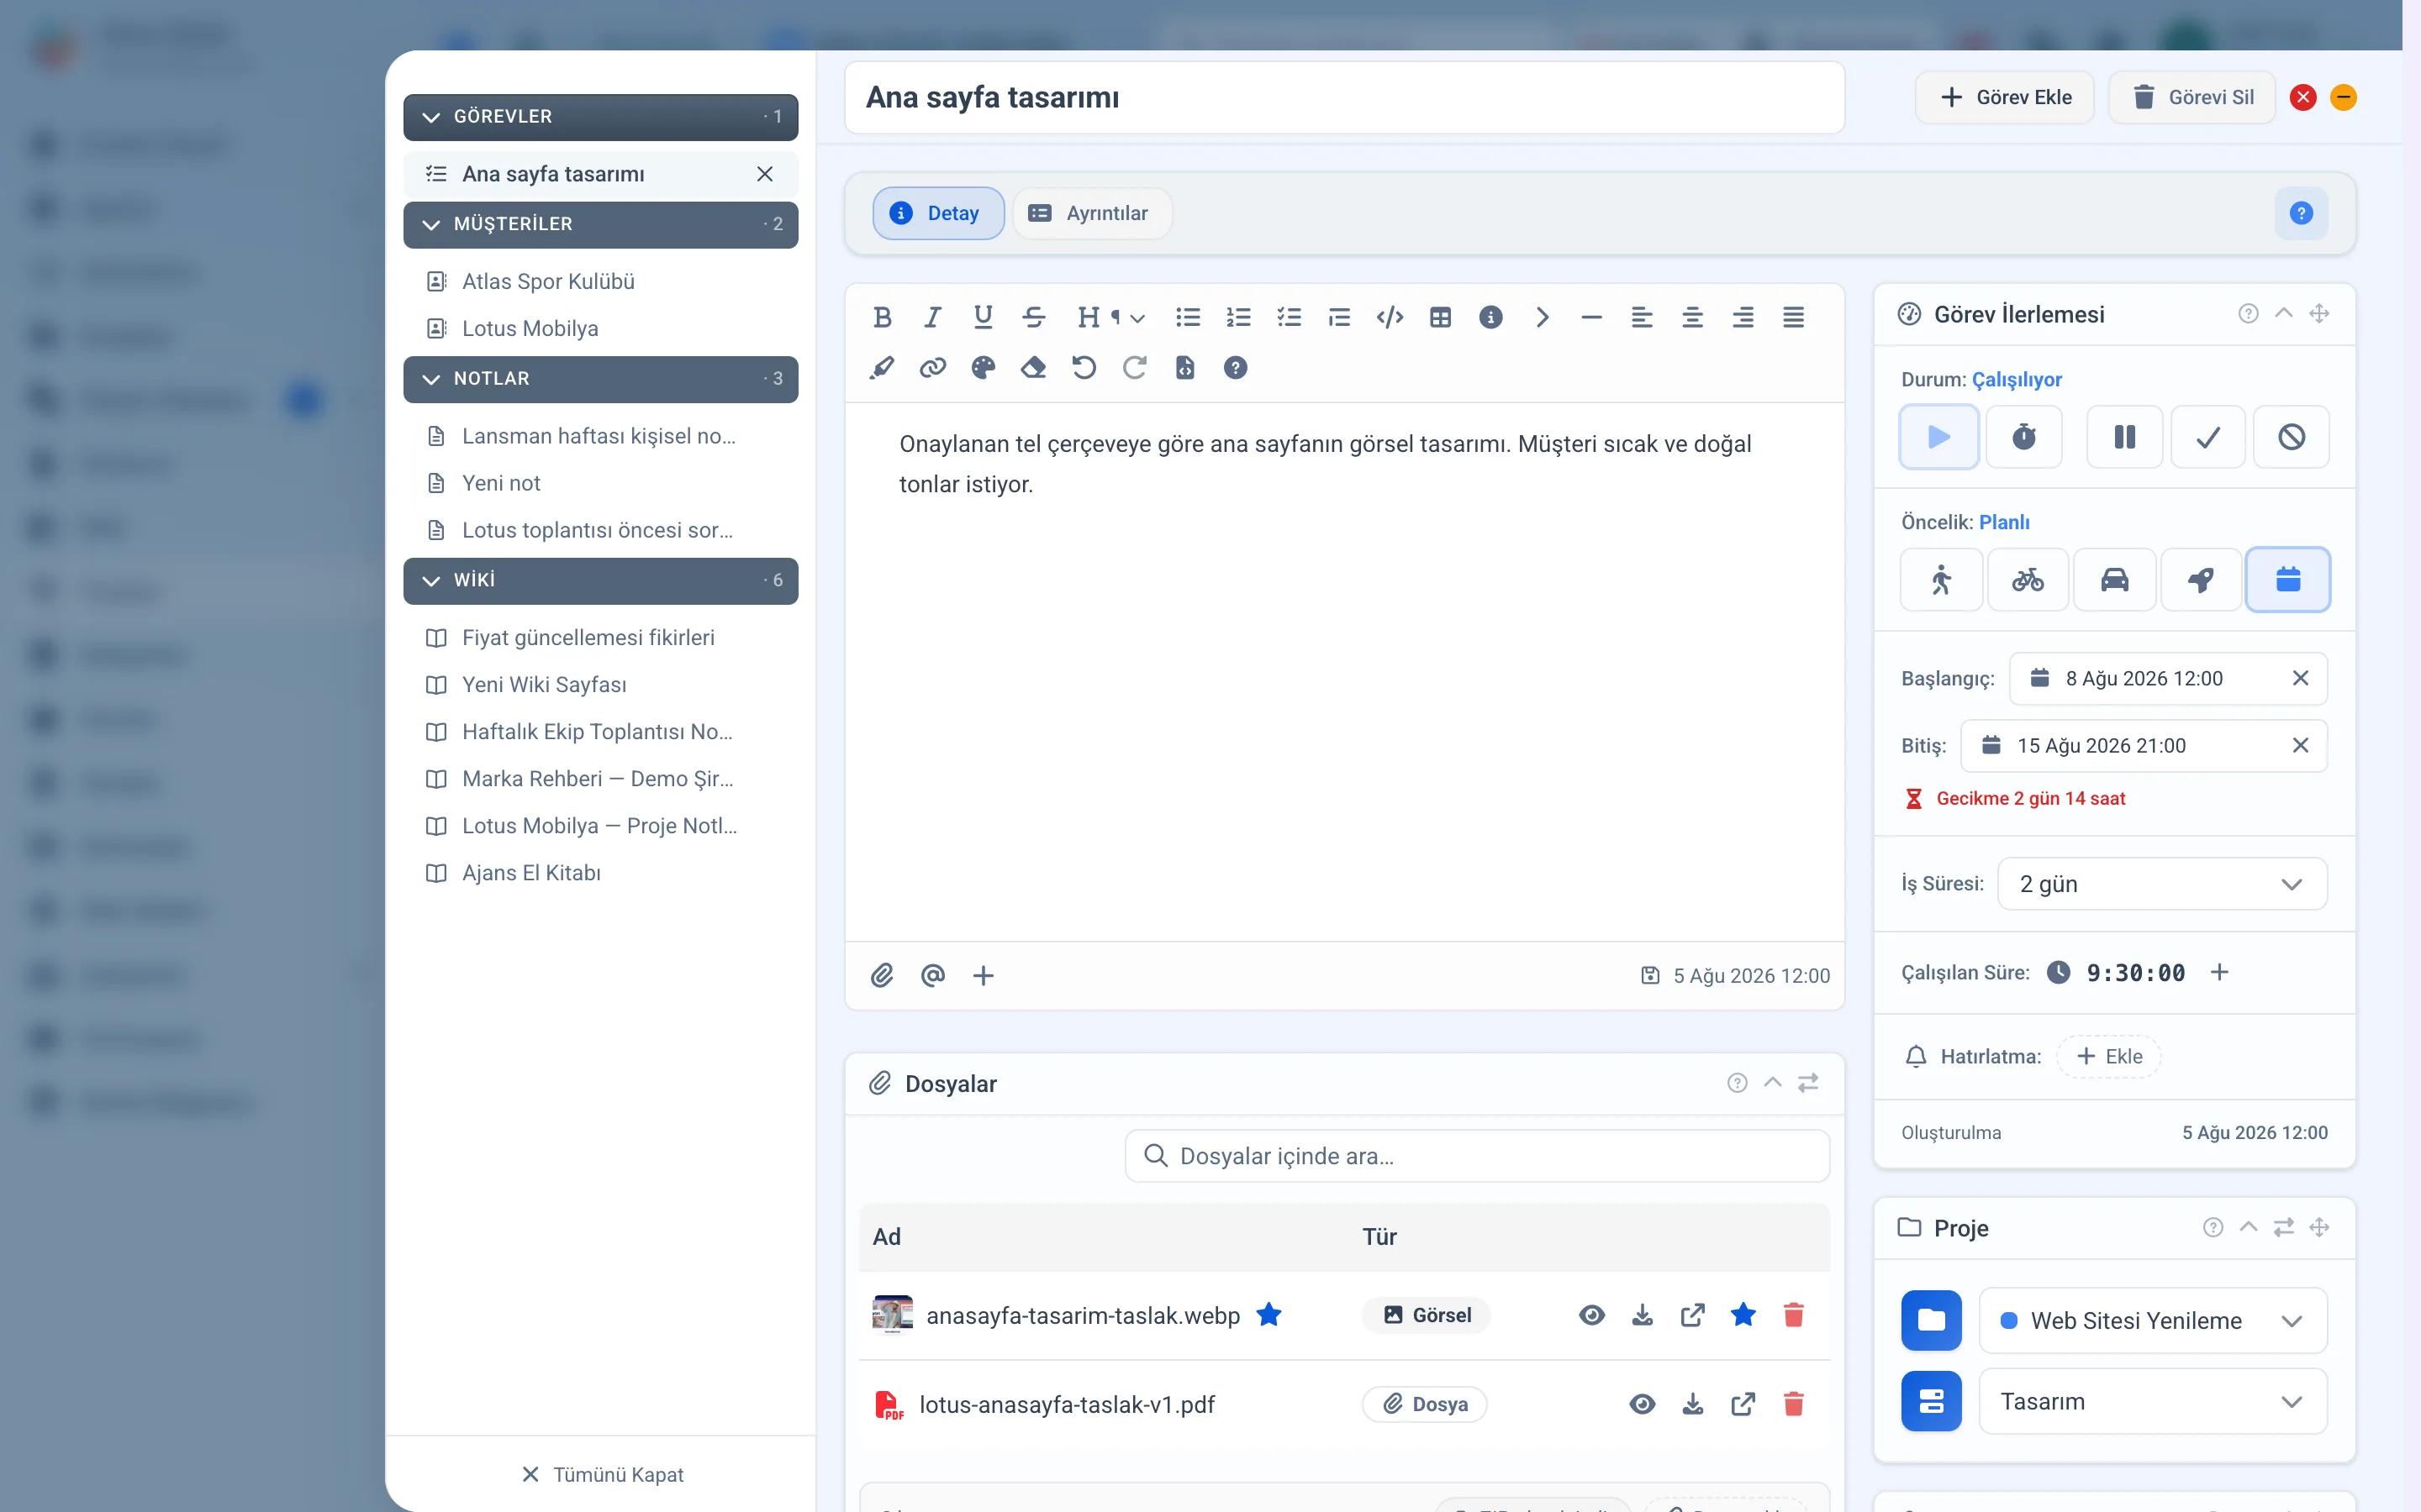The image size is (2421, 1512).
Task: Toggle bold formatting in the editor
Action: tap(881, 317)
